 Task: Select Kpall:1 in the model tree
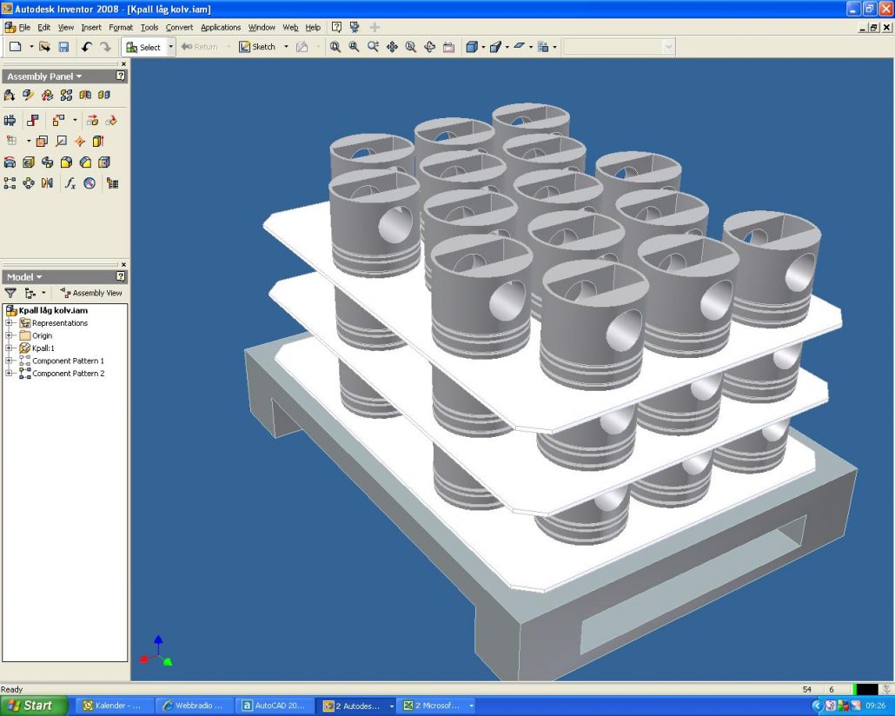(43, 348)
